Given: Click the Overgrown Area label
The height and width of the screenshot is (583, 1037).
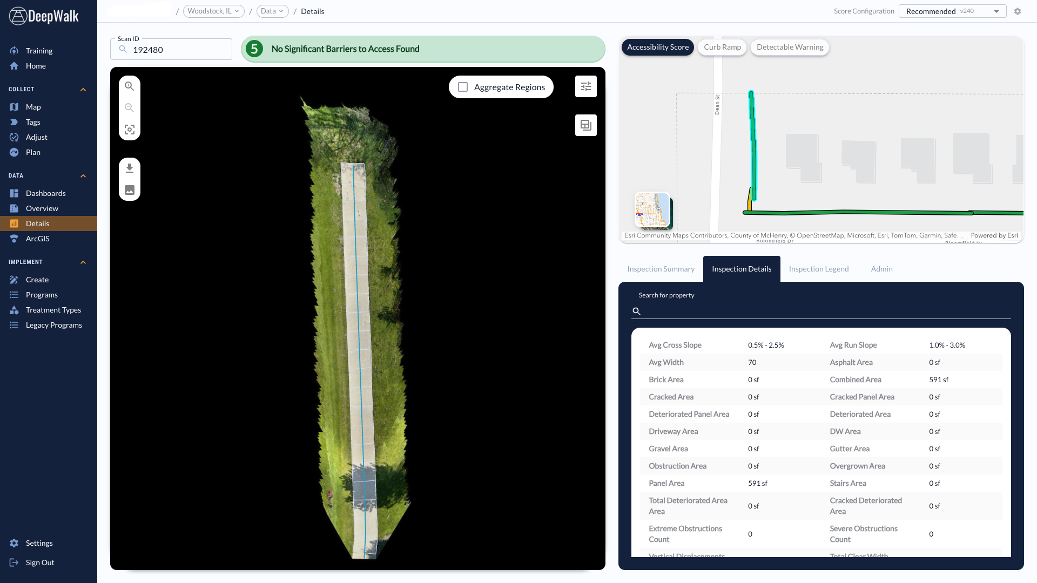Looking at the screenshot, I should [x=857, y=466].
